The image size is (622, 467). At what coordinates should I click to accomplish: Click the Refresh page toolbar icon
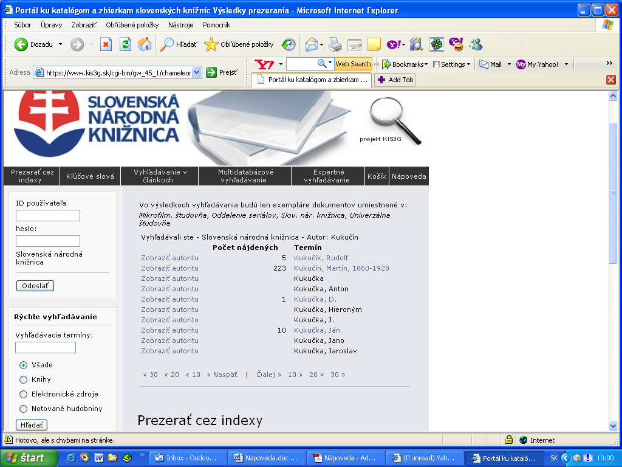tap(125, 44)
